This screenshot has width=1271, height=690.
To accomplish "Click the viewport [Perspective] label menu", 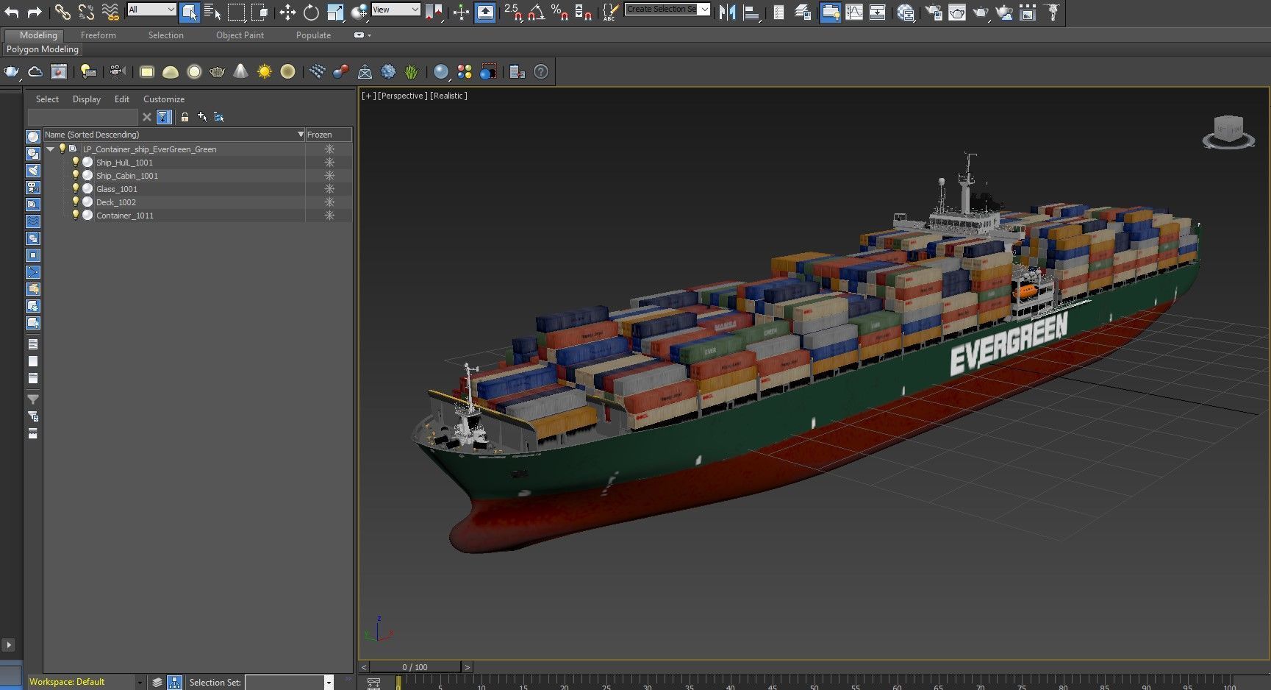I will (402, 96).
